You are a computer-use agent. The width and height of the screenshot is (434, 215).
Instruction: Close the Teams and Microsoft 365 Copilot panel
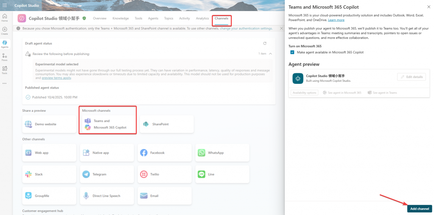tap(429, 7)
